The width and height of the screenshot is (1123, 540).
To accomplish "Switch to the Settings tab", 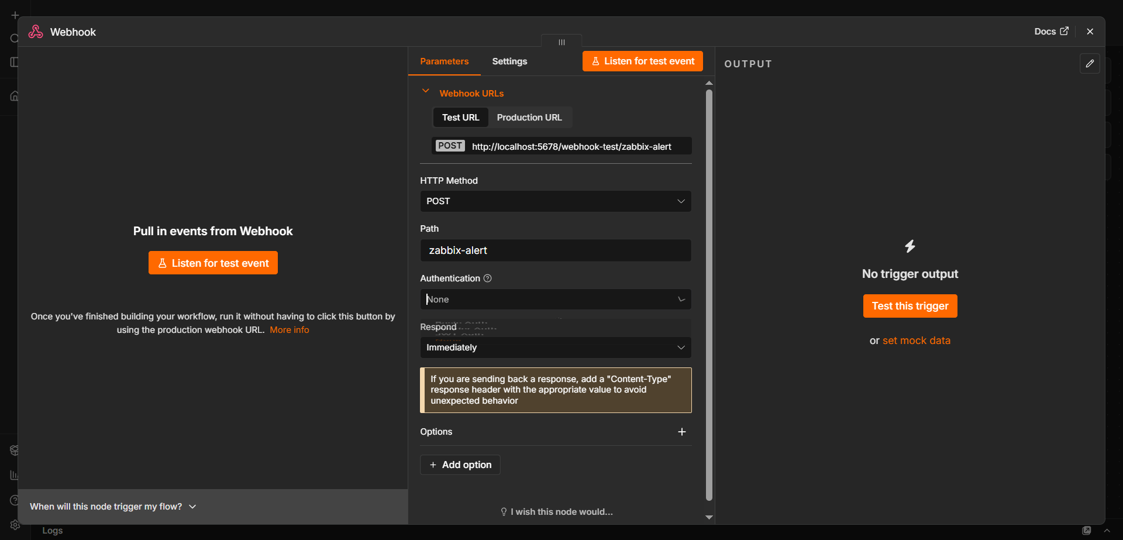I will (509, 61).
